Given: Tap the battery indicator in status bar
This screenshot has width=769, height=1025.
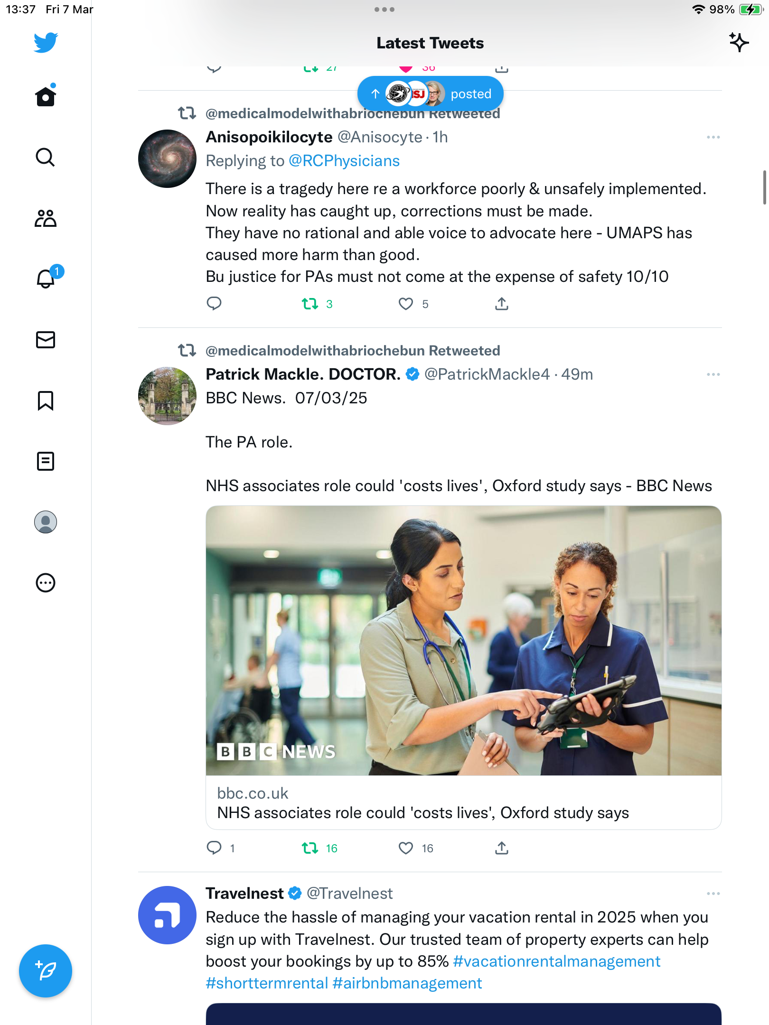Looking at the screenshot, I should point(751,9).
